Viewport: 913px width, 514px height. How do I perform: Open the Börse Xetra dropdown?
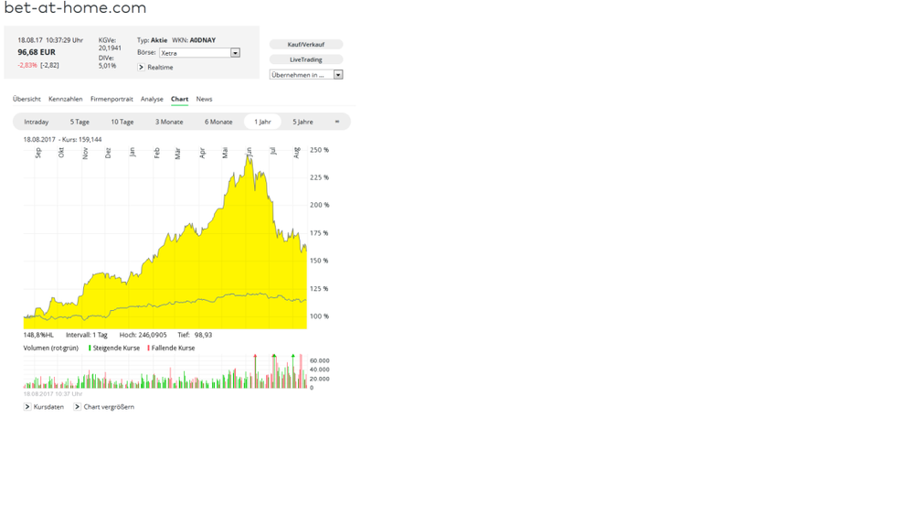point(235,53)
